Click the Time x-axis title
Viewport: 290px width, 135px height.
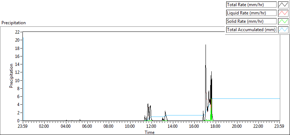pos(149,132)
